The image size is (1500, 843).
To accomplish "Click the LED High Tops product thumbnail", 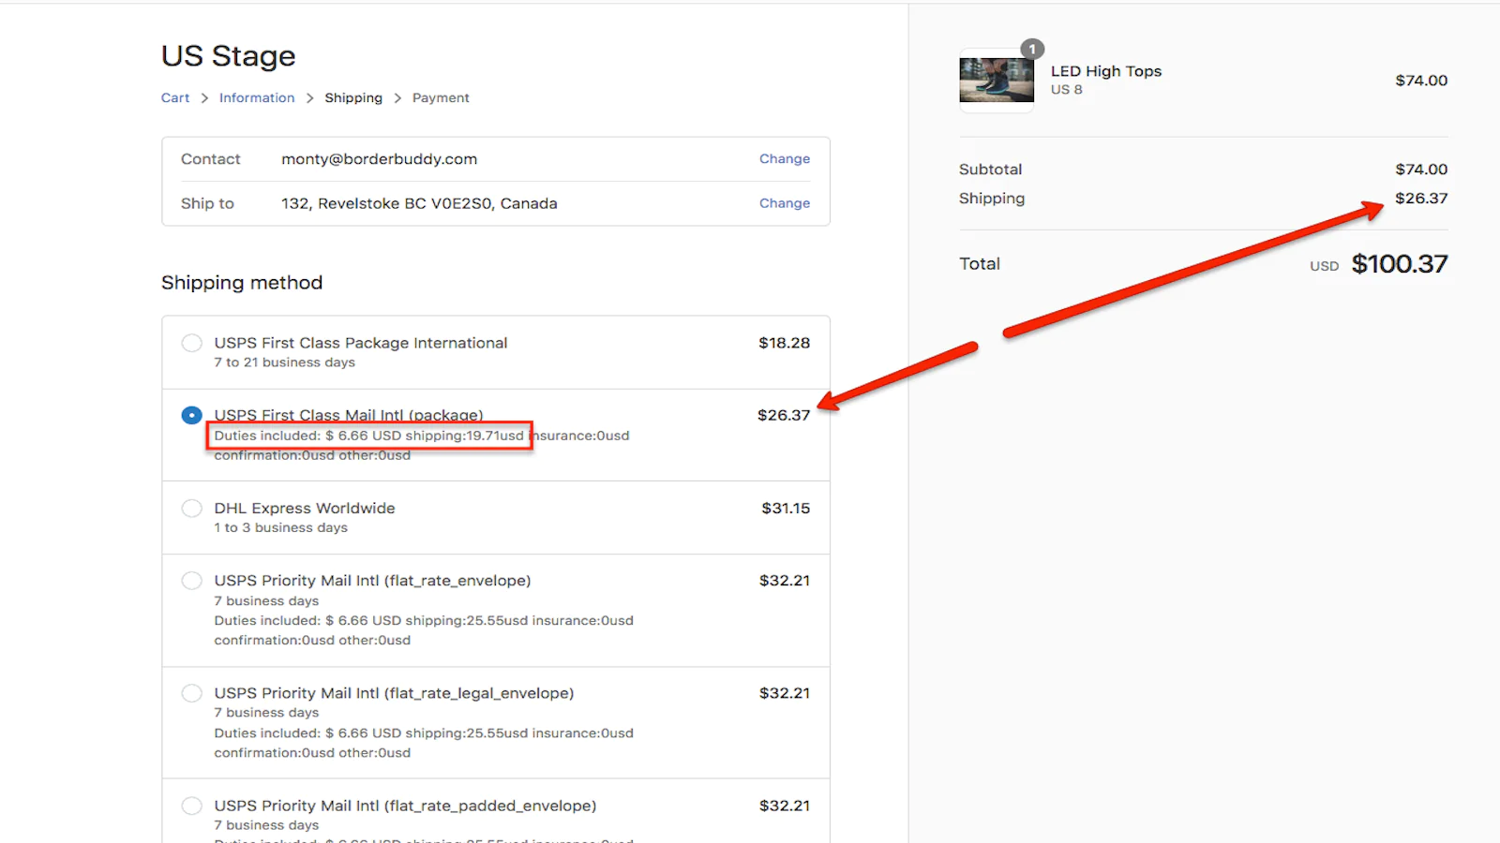I will coord(996,81).
